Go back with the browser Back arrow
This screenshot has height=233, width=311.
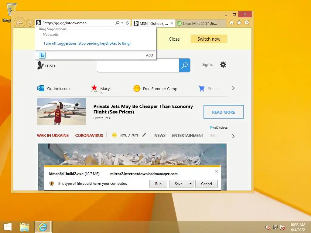tap(19, 23)
